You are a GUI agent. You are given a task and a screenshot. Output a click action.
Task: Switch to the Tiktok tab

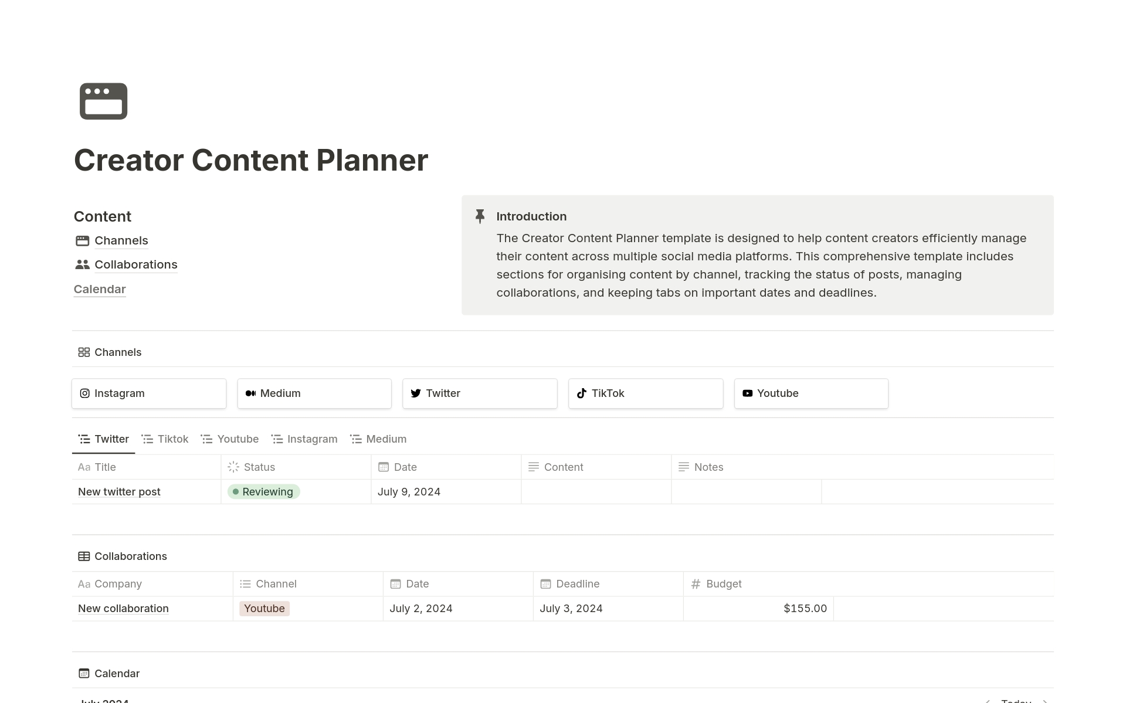click(165, 439)
